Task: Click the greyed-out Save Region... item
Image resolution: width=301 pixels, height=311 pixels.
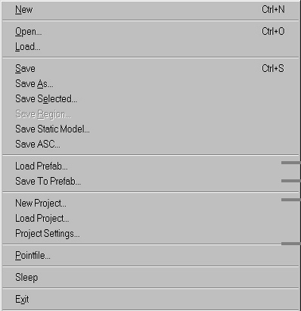Action: tap(150, 114)
